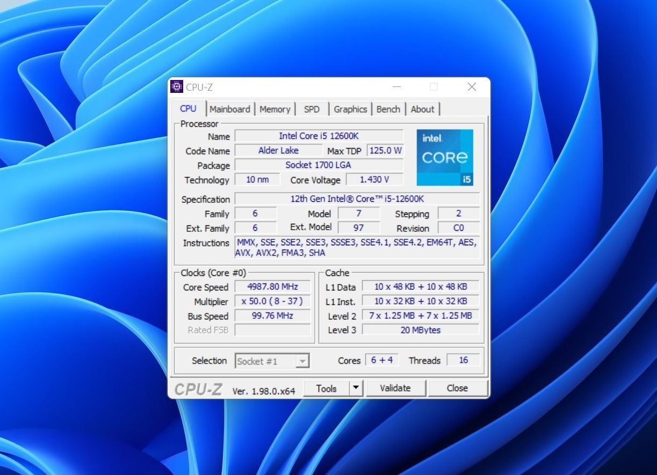Switch to the Mainboard tab
The image size is (657, 475).
point(230,109)
